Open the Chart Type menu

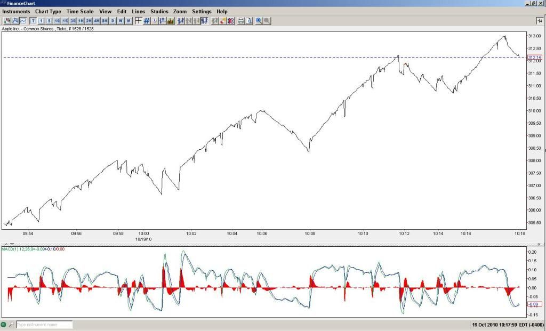(48, 11)
